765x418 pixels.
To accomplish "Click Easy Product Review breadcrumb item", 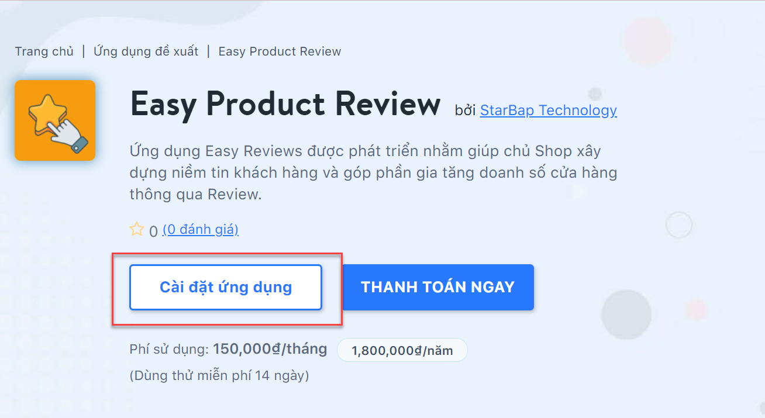I will [x=280, y=51].
